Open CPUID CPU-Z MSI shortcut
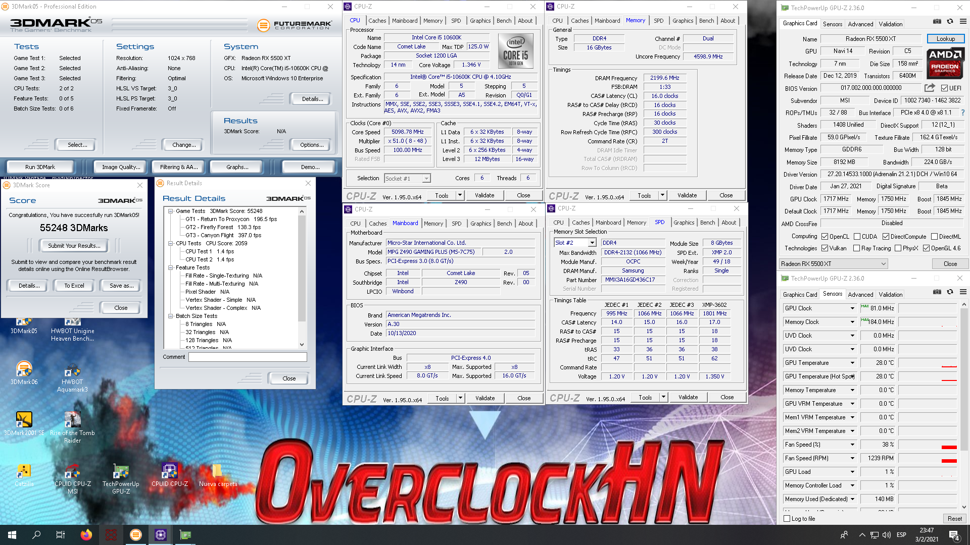The height and width of the screenshot is (545, 970). coord(72,478)
